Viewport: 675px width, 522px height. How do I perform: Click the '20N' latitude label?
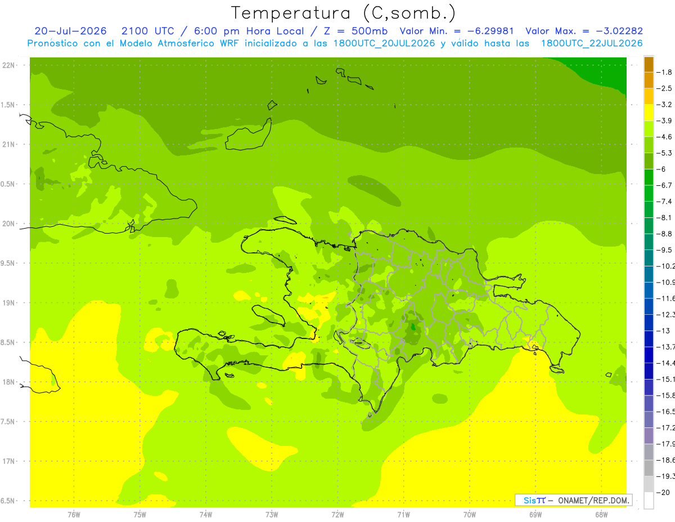click(9, 224)
